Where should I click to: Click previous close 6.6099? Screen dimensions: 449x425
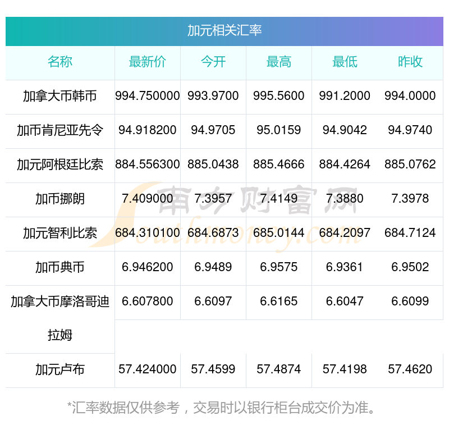tap(410, 301)
